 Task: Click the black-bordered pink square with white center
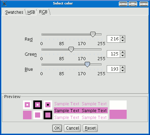coord(37,105)
